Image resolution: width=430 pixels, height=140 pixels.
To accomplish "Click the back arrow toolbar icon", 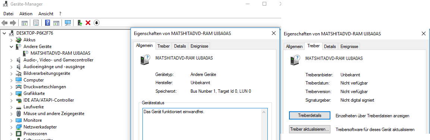I will click(4, 23).
